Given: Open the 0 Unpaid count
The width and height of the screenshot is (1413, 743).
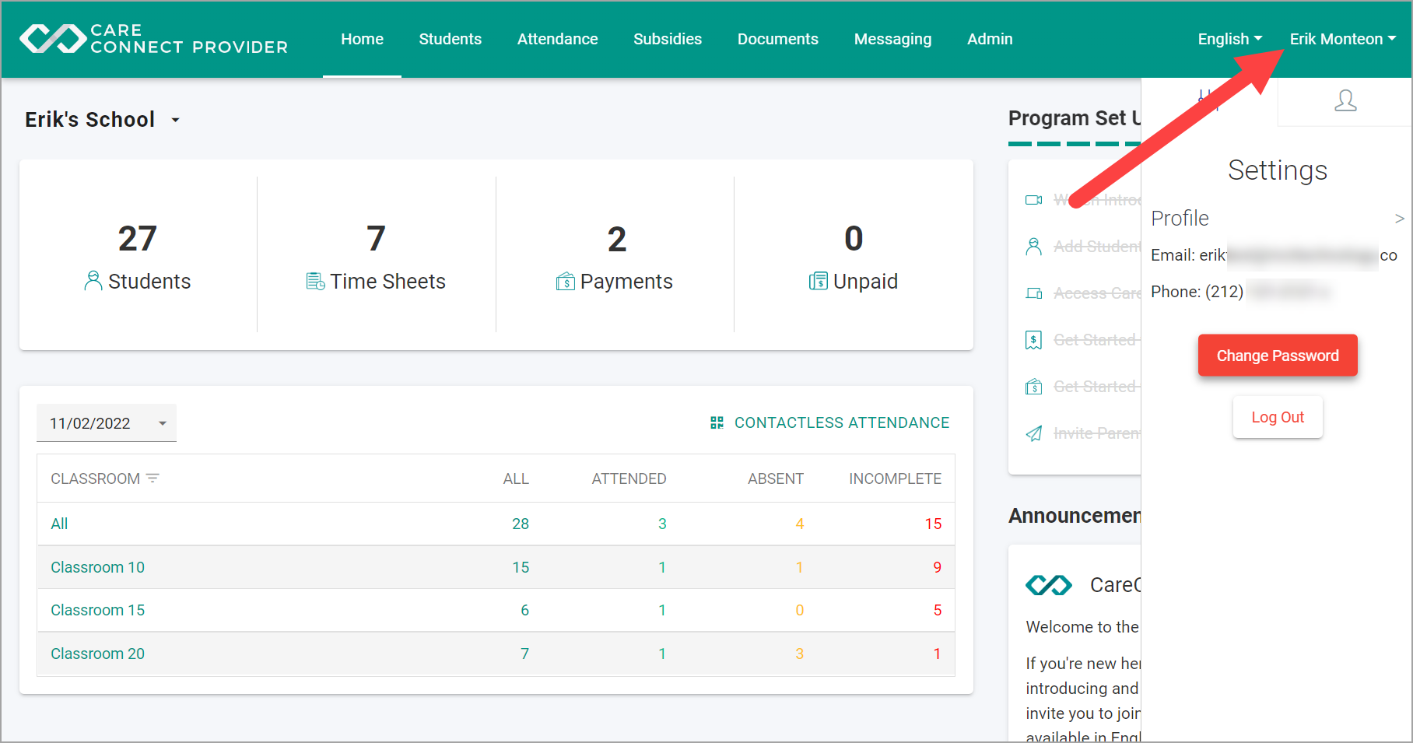Looking at the screenshot, I should point(854,238).
